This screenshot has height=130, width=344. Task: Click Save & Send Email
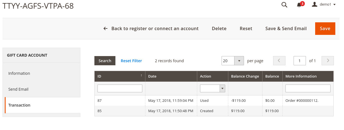click(286, 28)
